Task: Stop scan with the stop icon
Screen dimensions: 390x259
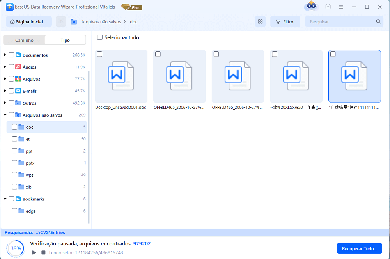Action: pyautogui.click(x=43, y=252)
